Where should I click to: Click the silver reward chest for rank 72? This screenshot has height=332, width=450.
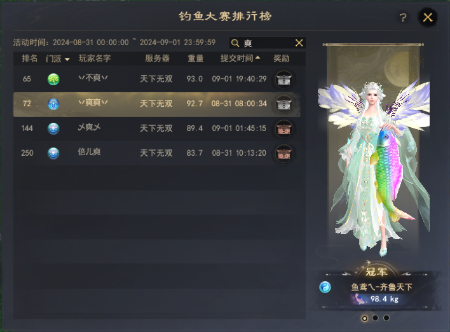coord(283,104)
